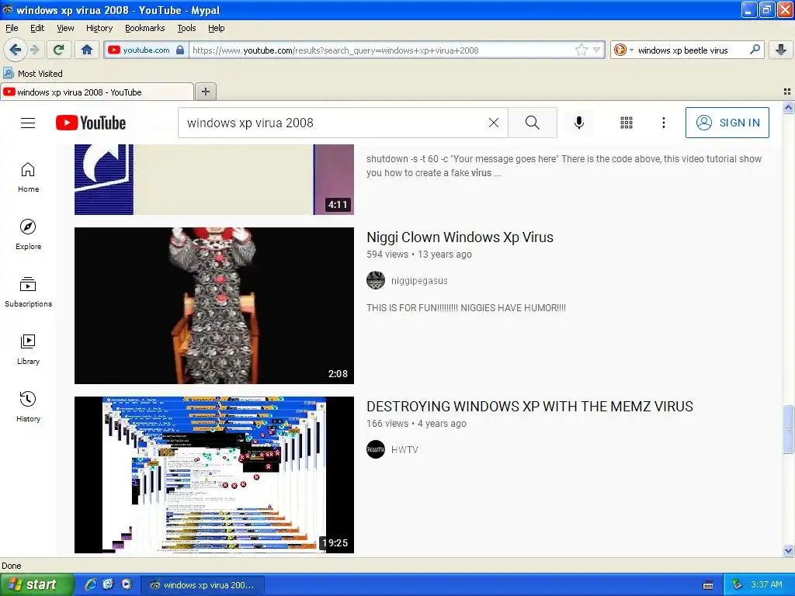Open History in the YouTube sidebar
The height and width of the screenshot is (596, 795).
point(29,407)
